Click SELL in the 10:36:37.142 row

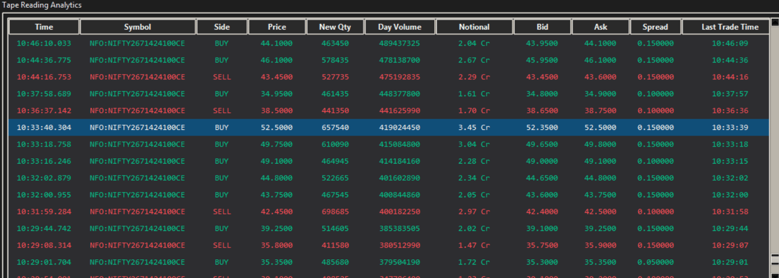click(x=222, y=111)
